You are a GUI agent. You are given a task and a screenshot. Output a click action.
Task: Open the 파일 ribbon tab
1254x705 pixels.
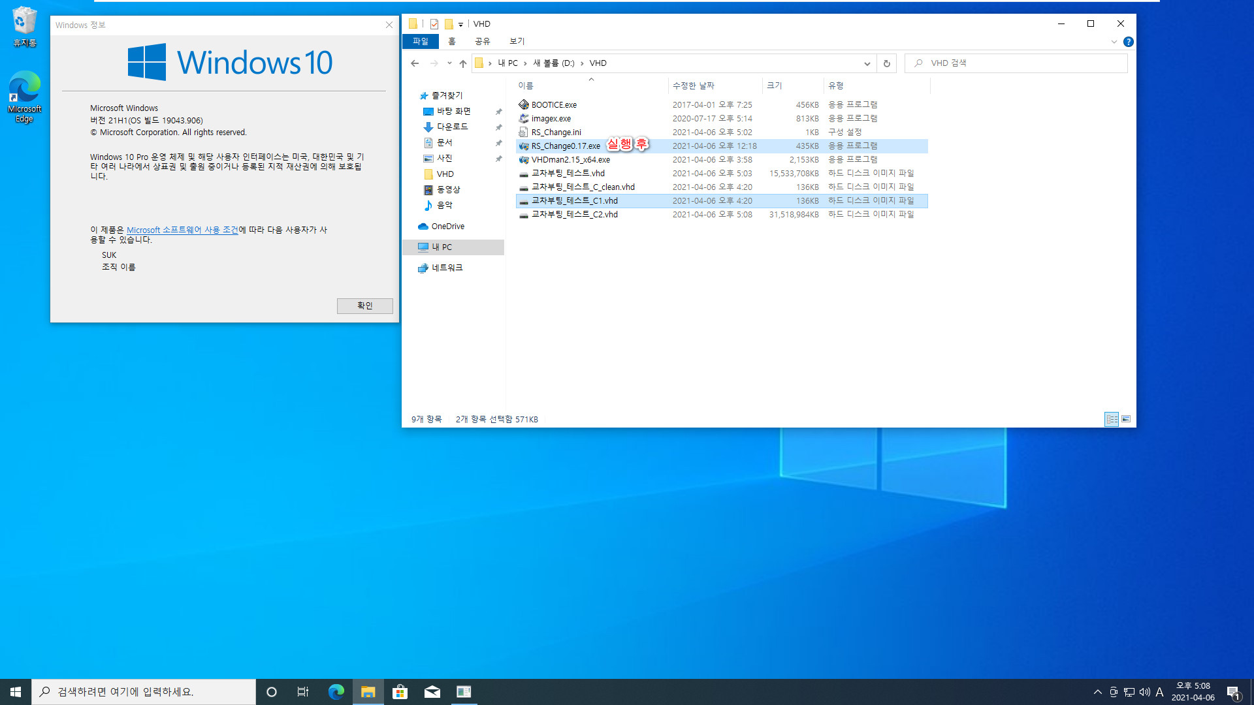[x=420, y=41]
